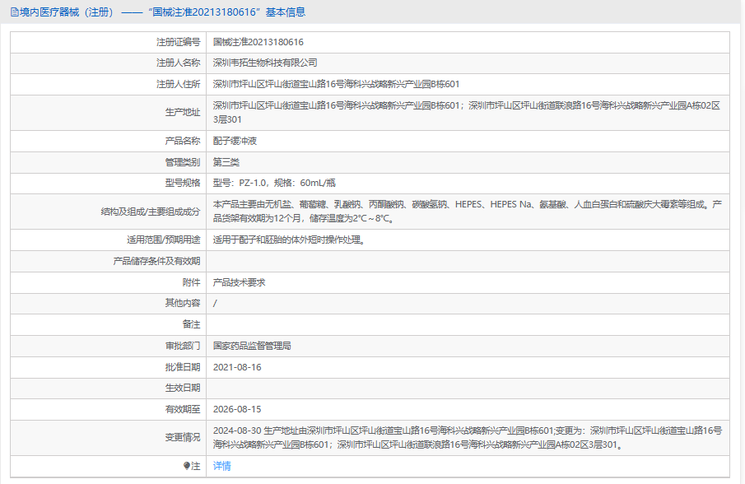This screenshot has width=745, height=484.
Task: Click the empty 生效日期 value cell
Action: (466, 388)
